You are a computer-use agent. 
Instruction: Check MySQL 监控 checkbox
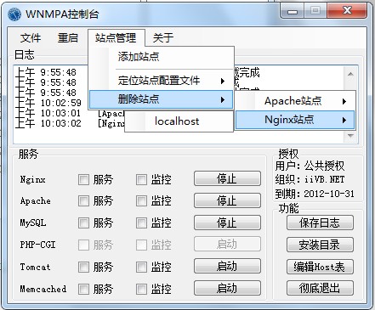[x=141, y=223]
